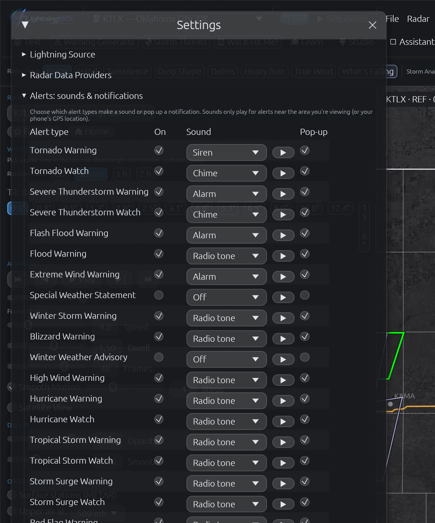Click the KAMA station marker on map
The height and width of the screenshot is (523, 435).
coord(391,404)
